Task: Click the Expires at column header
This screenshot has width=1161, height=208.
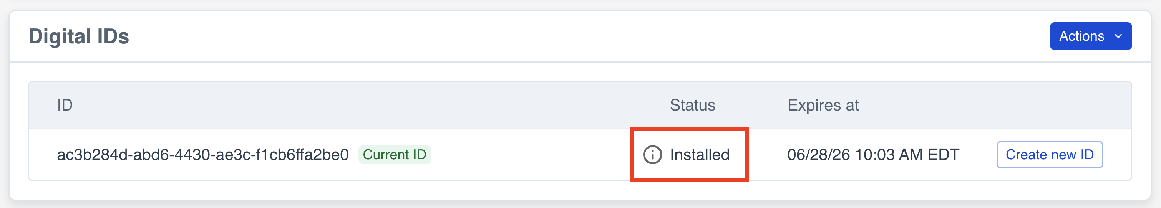Action: point(823,105)
